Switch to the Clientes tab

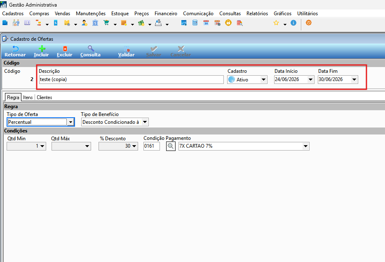[x=45, y=97]
